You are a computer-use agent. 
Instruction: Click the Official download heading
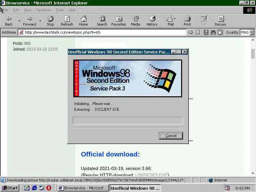tap(110, 154)
